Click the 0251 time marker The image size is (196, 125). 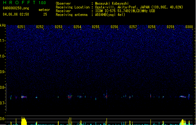21,27
